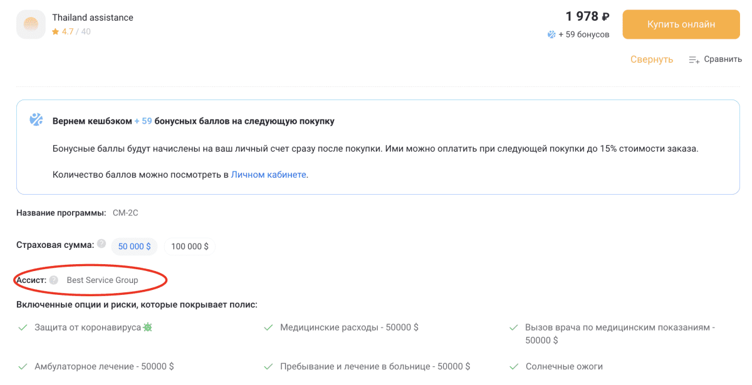The width and height of the screenshot is (752, 385).
Task: Click the Thailand assistance logo icon
Action: click(x=31, y=24)
